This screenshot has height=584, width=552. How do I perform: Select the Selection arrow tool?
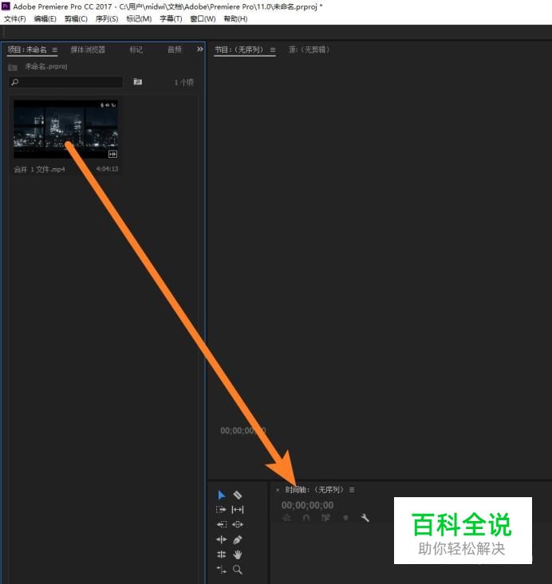point(222,495)
